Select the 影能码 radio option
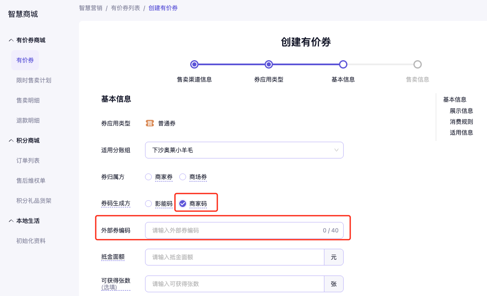The width and height of the screenshot is (487, 296). click(x=148, y=204)
